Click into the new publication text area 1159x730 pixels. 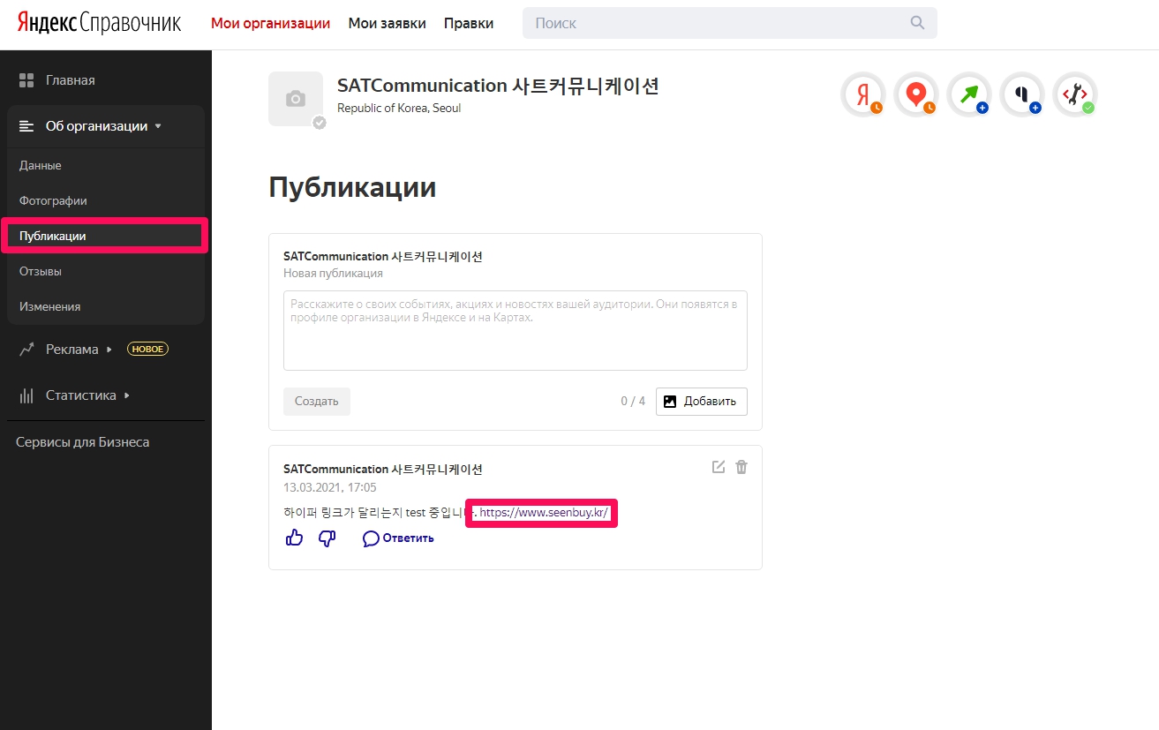click(516, 330)
